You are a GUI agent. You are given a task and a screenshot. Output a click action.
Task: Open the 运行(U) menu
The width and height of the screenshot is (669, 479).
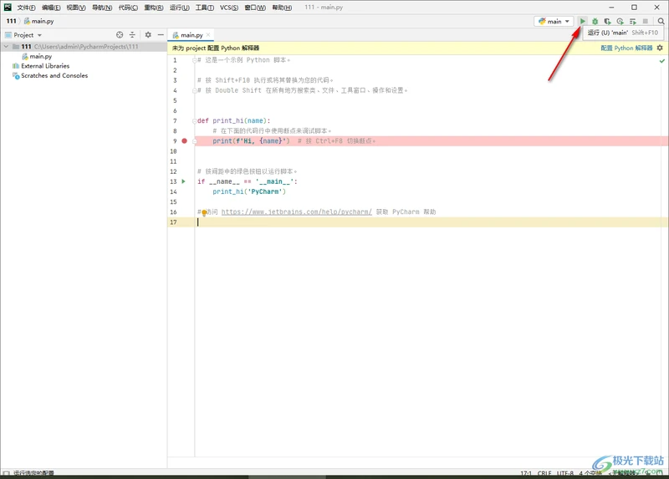click(179, 8)
